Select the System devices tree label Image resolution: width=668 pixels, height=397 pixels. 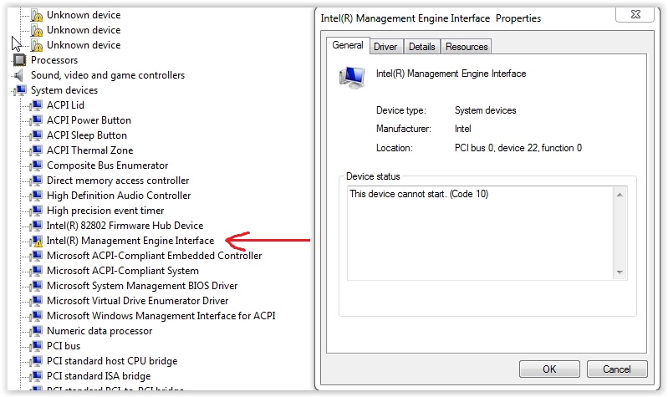click(x=64, y=90)
